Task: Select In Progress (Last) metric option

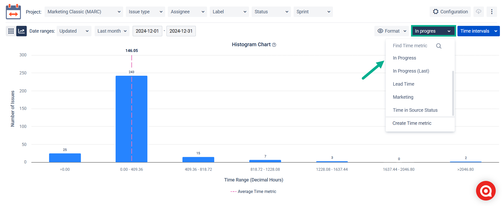Action: [411, 71]
